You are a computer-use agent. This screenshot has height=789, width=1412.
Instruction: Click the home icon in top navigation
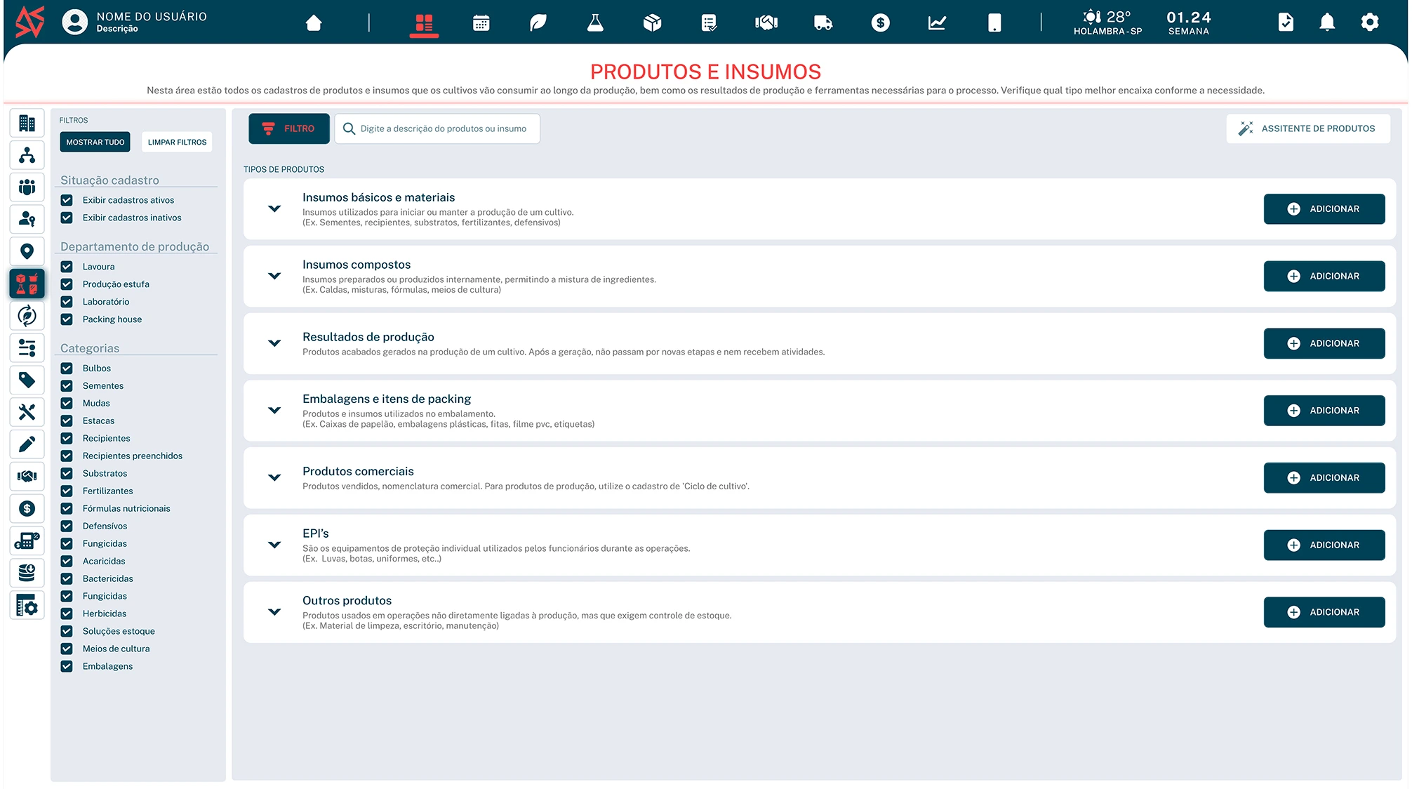point(314,23)
